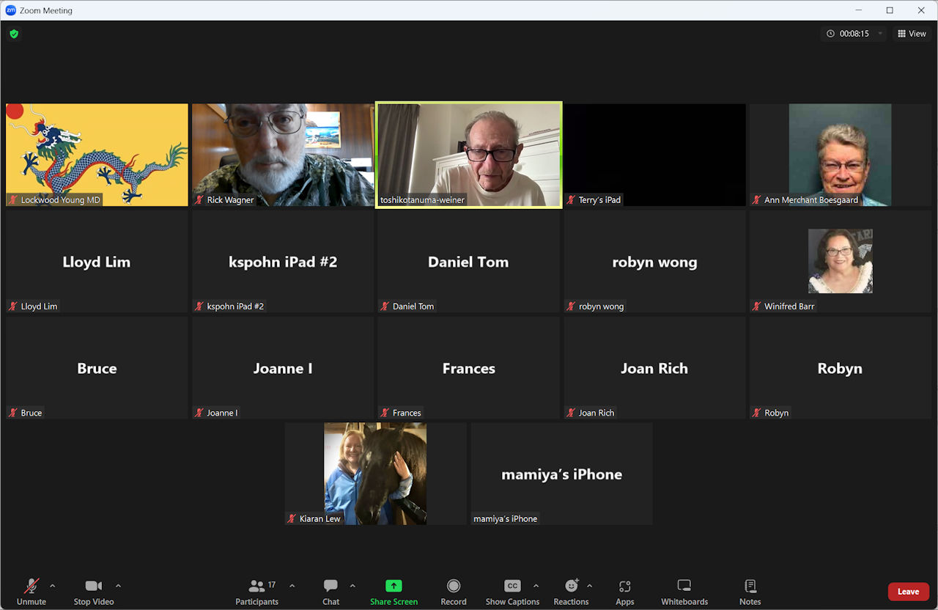
Task: Maximize the Zoom Meeting window
Action: tap(890, 10)
